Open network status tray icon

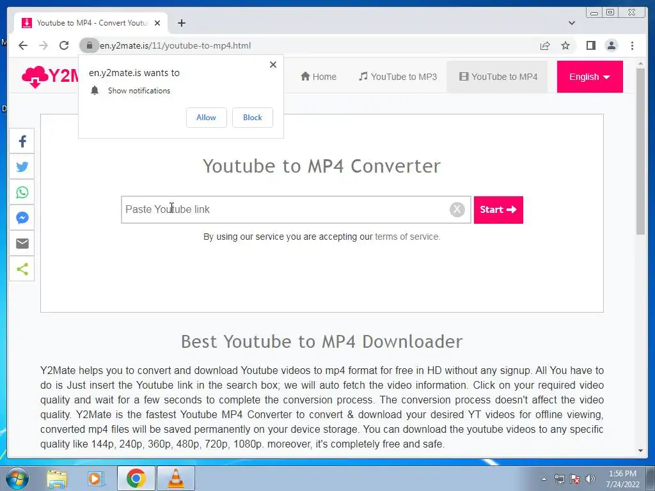[x=559, y=479]
